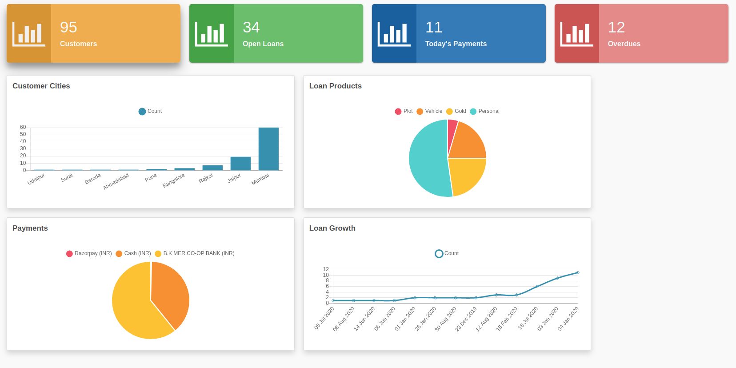Viewport: 736px width, 368px height.
Task: Toggle Plot legend in Loan Products chart
Action: pos(404,111)
